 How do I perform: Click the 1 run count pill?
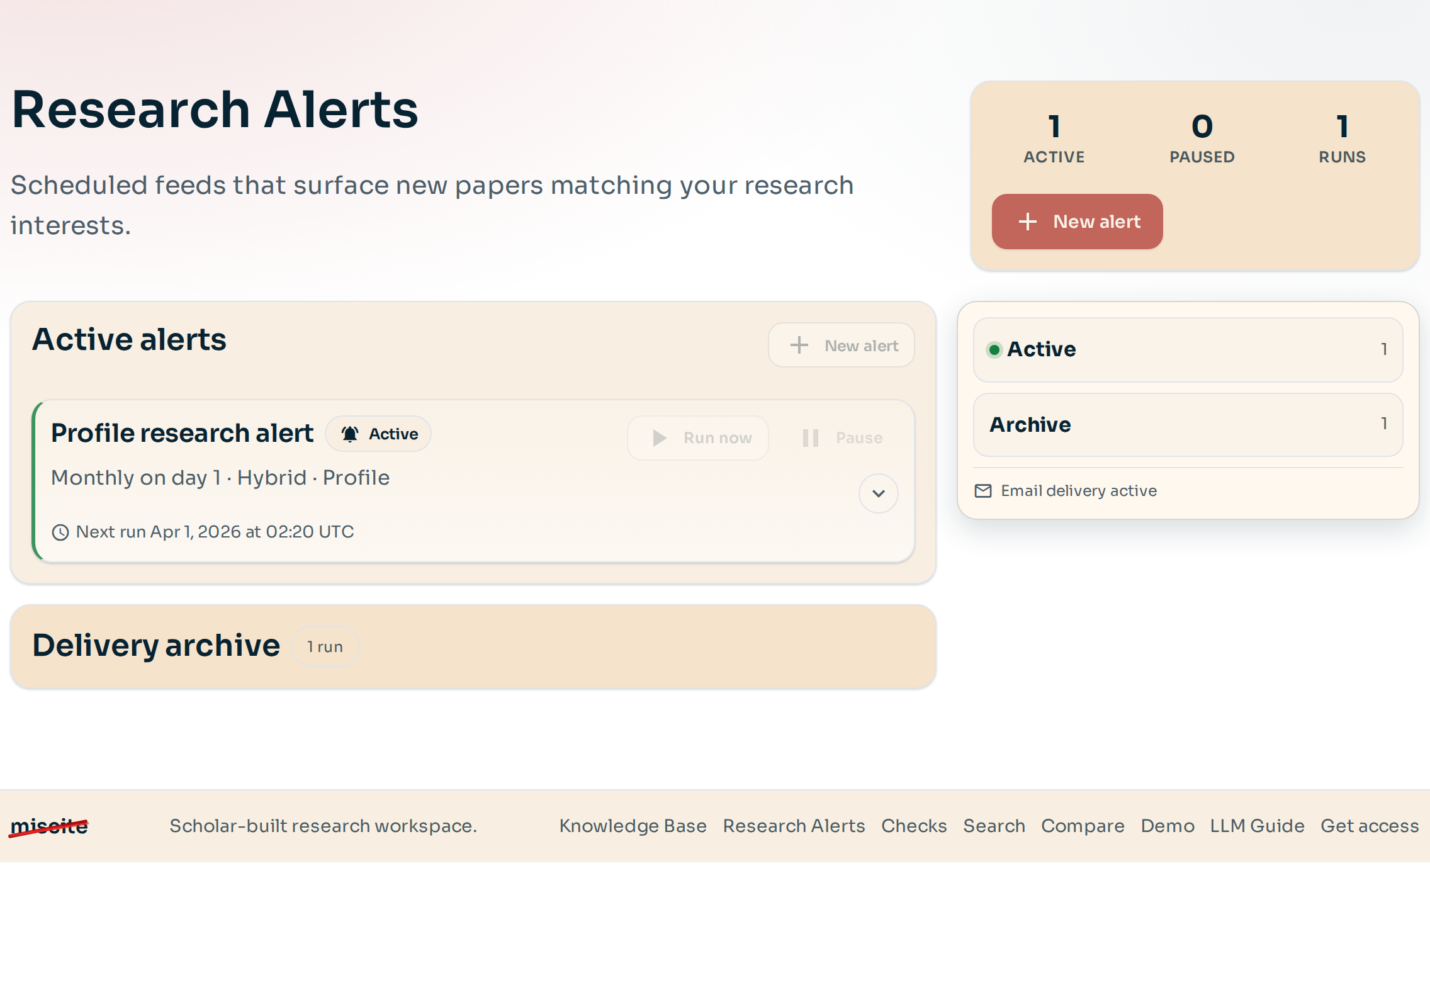(325, 646)
